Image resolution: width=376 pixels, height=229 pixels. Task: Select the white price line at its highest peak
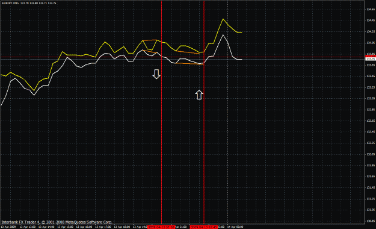click(x=223, y=35)
